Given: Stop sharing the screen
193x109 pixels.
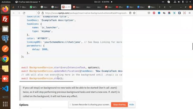Looking at the screenshot, I should 119,104.
